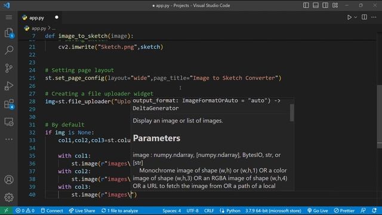382x215 pixels.
Task: Split the editor to the right
Action: click(364, 17)
